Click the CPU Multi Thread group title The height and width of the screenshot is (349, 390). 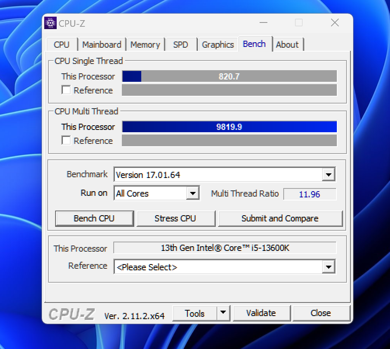(86, 111)
